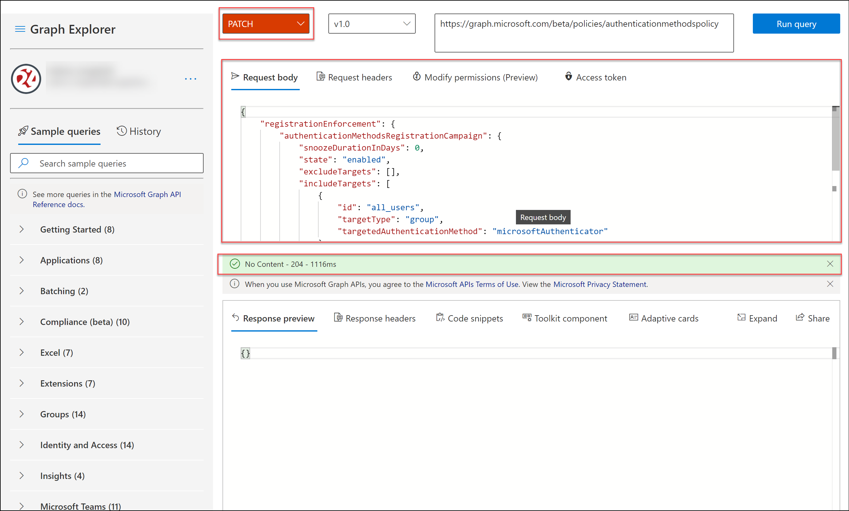Click the Adaptive cards icon
The image size is (849, 511).
click(x=633, y=317)
